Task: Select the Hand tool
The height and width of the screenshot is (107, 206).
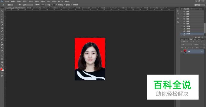Action: [2, 62]
